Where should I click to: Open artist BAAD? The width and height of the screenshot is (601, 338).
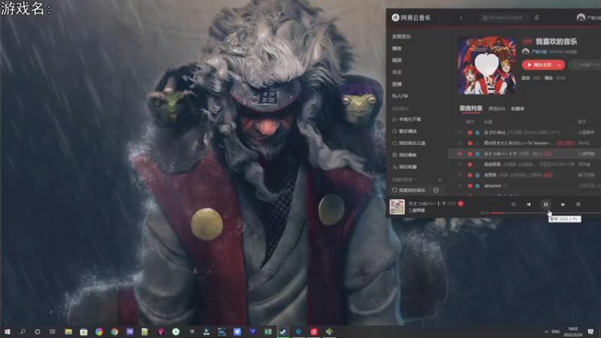click(x=584, y=143)
